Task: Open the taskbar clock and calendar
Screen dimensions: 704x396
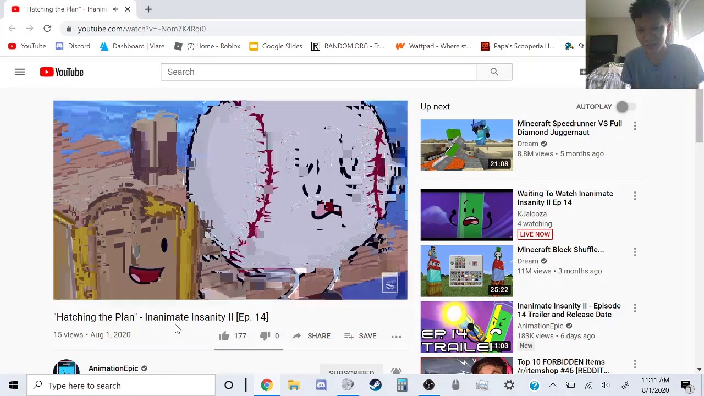Action: point(655,386)
